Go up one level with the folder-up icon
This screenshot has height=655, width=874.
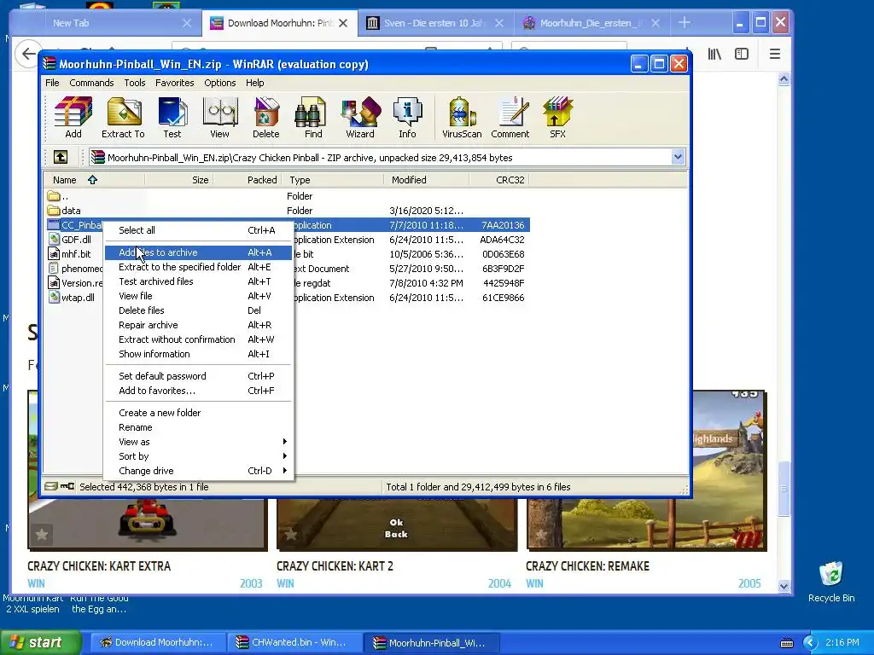click(61, 158)
